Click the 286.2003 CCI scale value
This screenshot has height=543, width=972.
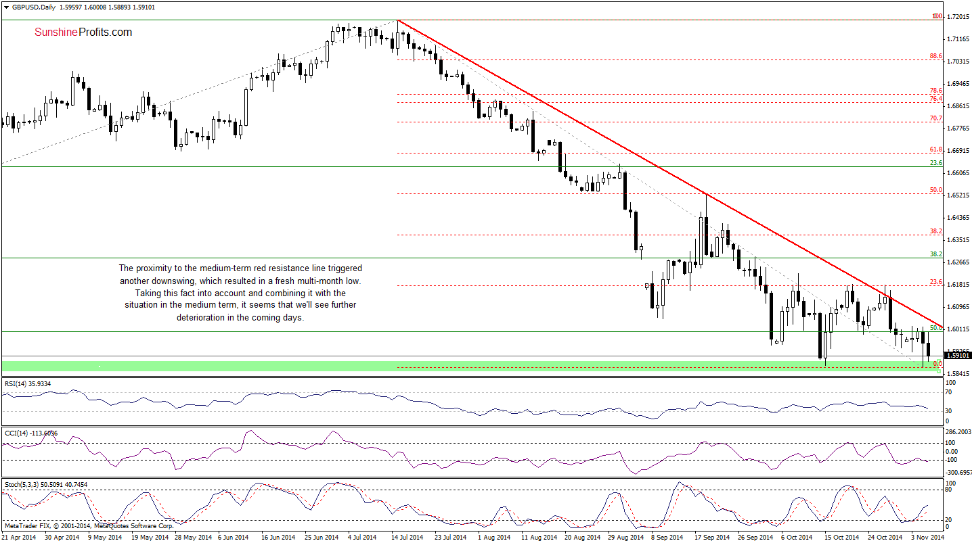pos(958,431)
